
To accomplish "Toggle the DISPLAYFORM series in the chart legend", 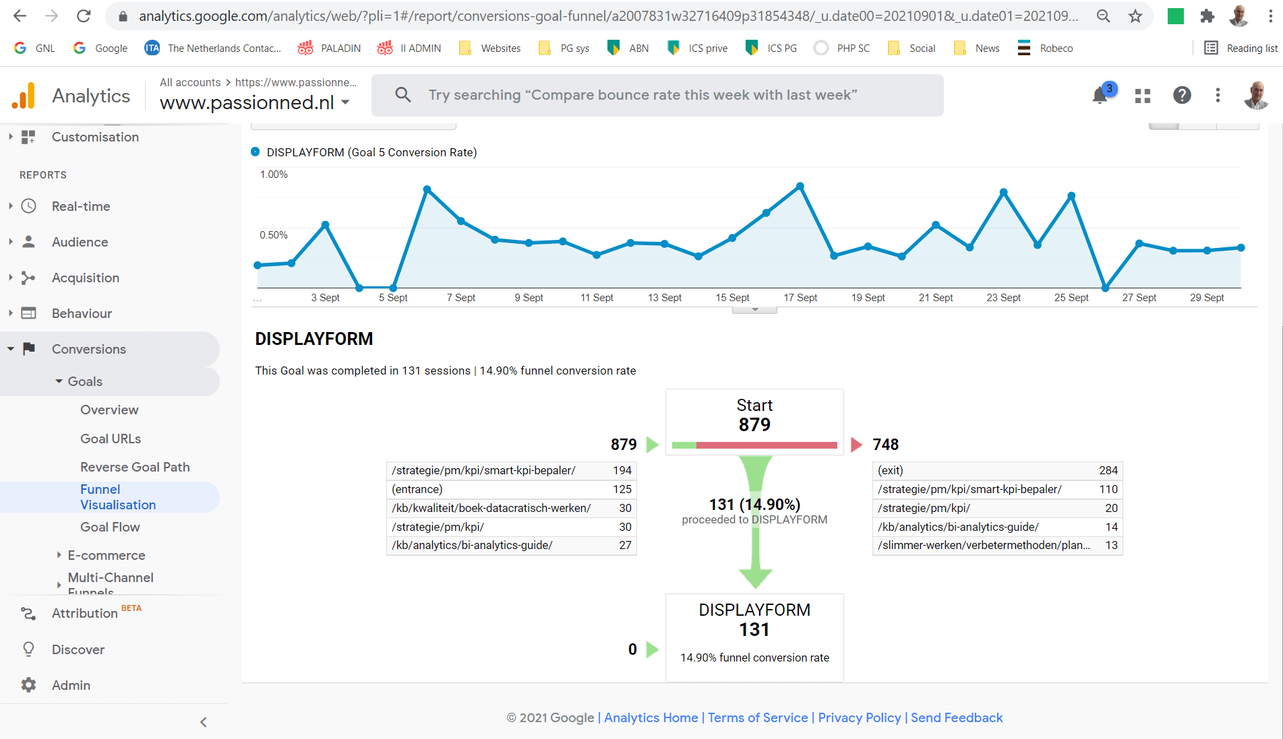I will (x=364, y=152).
